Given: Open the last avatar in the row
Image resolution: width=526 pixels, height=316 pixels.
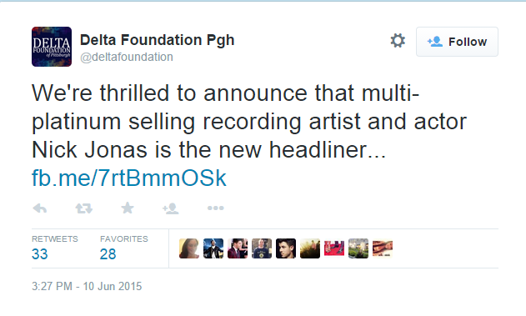Looking at the screenshot, I should pyautogui.click(x=383, y=248).
